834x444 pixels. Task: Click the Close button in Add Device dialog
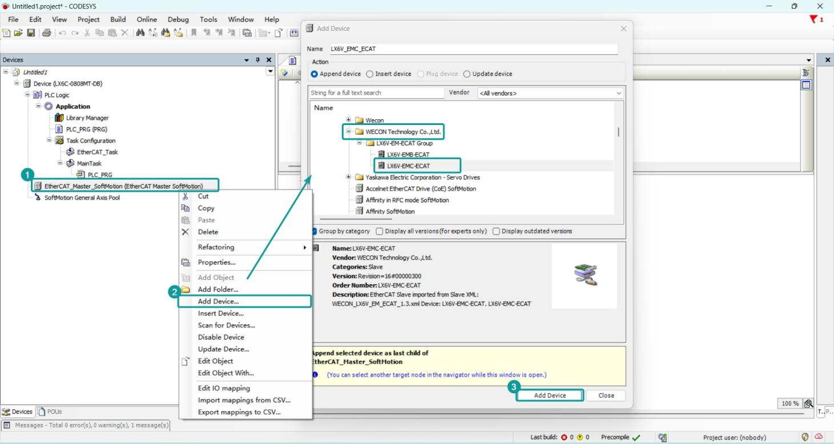point(606,395)
